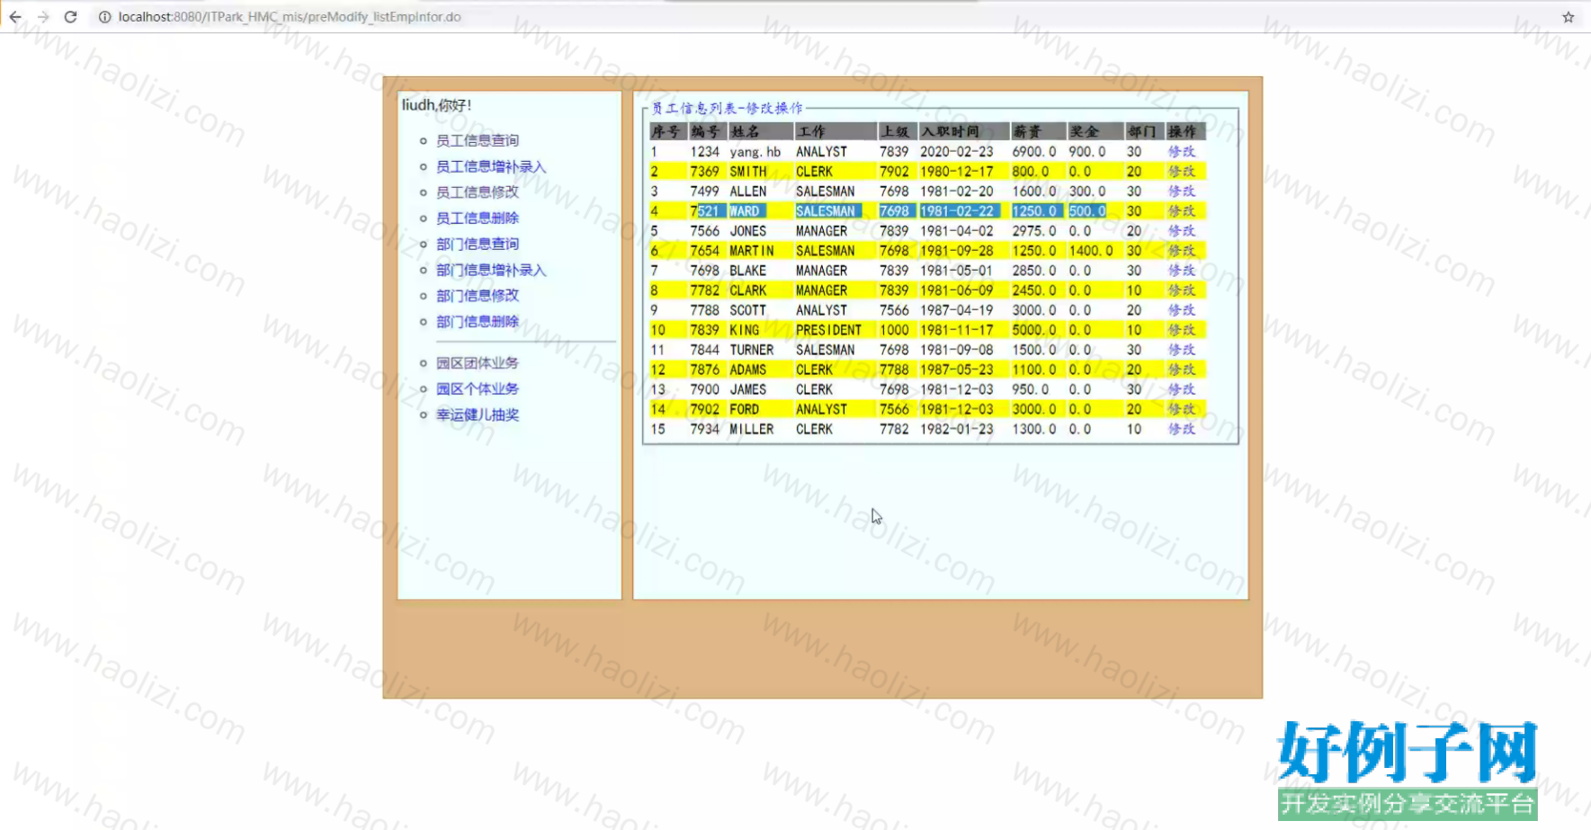Screen dimensions: 1591x830
Task: Open site information icon in address bar
Action: point(104,17)
